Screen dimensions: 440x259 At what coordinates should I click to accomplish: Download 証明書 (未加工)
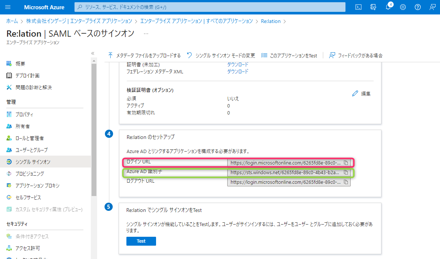(238, 64)
